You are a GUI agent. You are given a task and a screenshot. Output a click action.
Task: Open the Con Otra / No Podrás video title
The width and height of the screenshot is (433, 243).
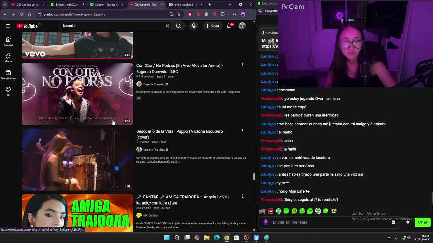pos(179,69)
